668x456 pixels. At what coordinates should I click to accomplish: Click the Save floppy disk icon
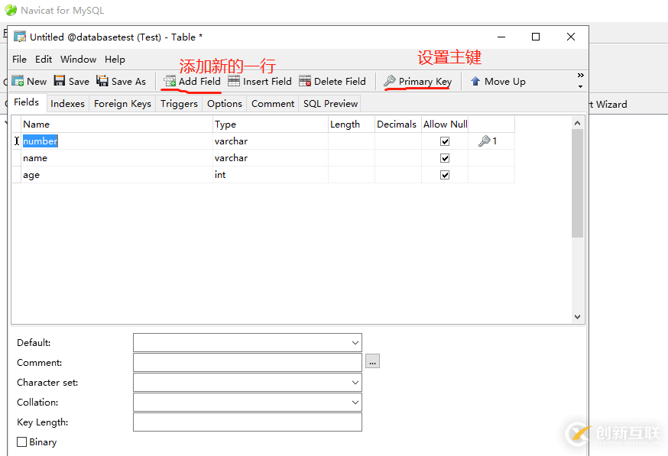click(x=59, y=81)
